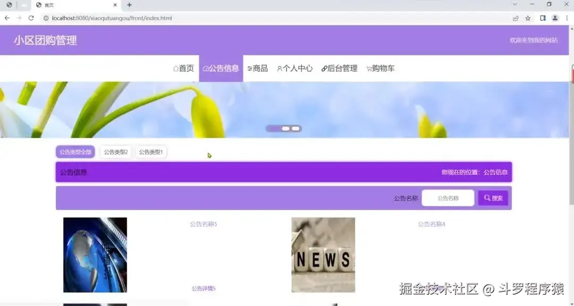
Task: Click the 搜索 search button
Action: click(493, 198)
